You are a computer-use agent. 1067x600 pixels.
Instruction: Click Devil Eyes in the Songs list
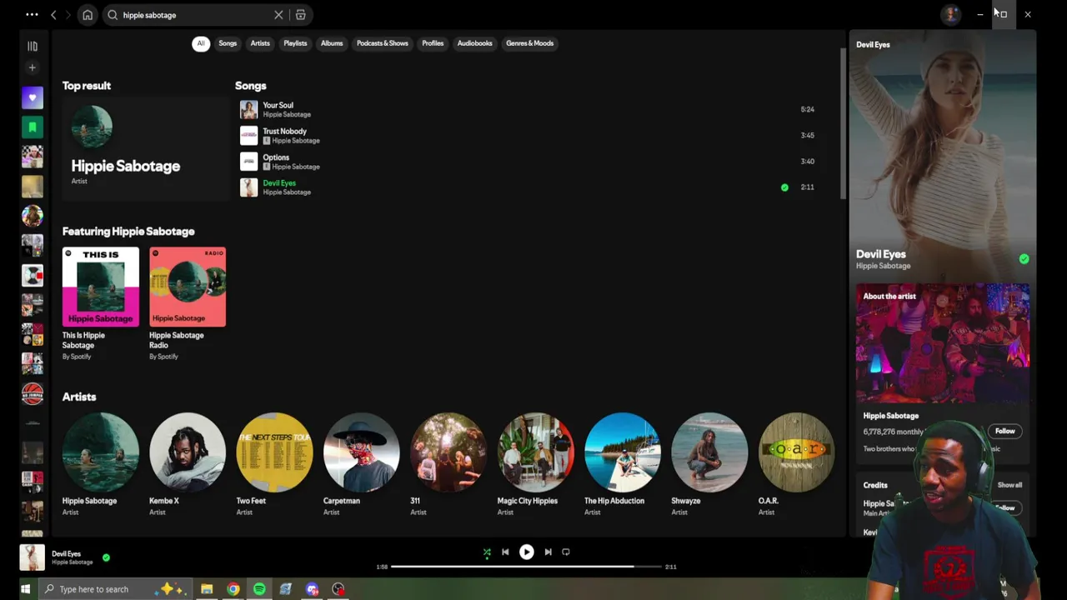tap(279, 183)
